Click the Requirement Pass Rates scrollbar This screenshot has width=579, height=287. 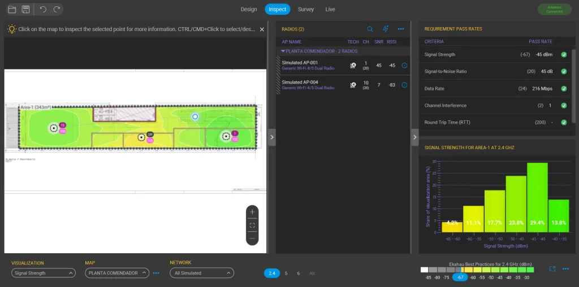(573, 85)
